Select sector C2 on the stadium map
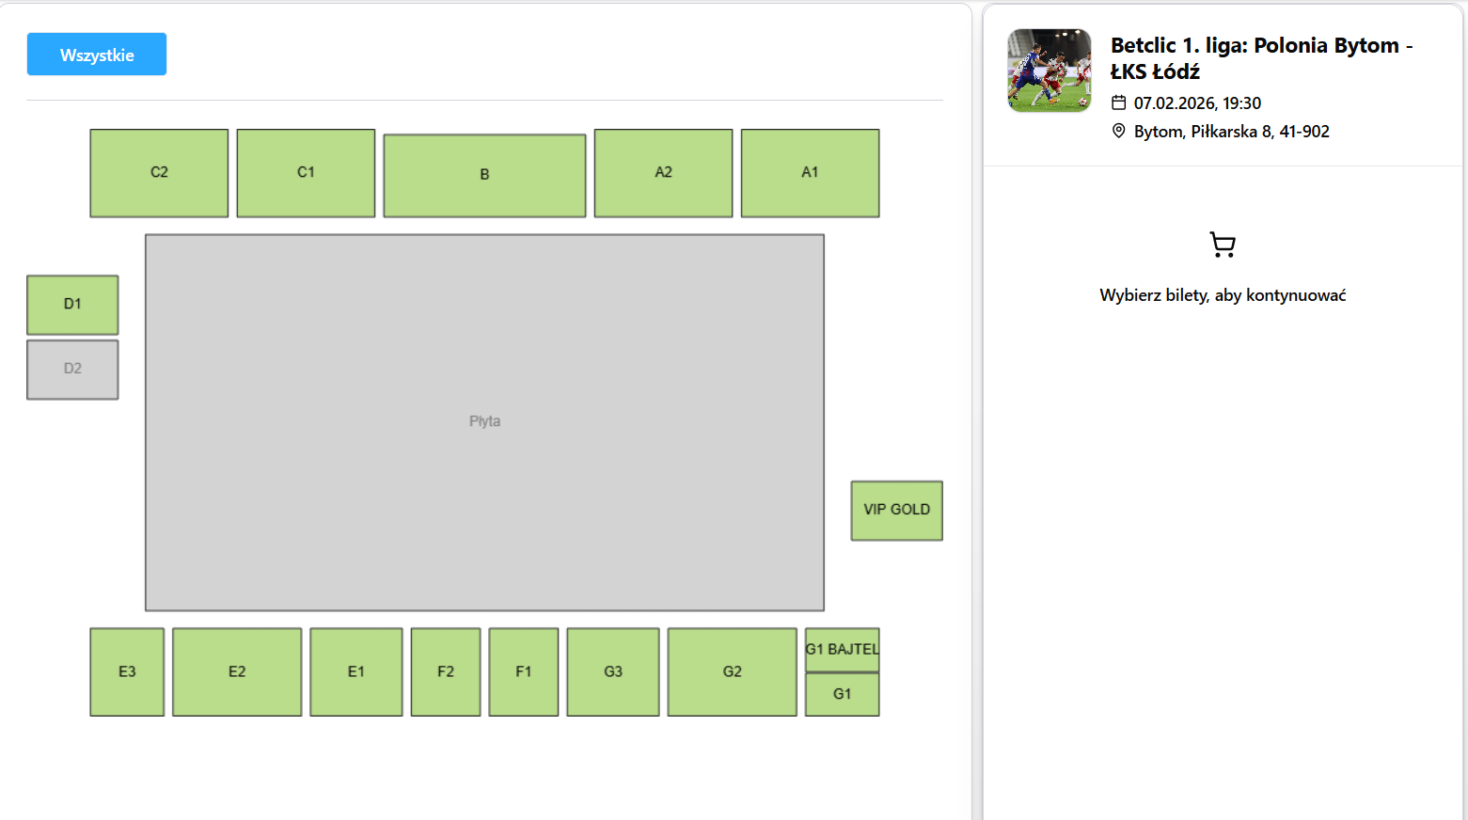Viewport: 1468px width, 820px height. 159,173
